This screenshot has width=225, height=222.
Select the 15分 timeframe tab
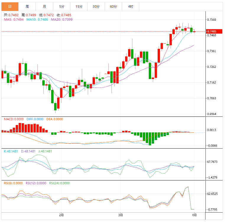(79, 6)
